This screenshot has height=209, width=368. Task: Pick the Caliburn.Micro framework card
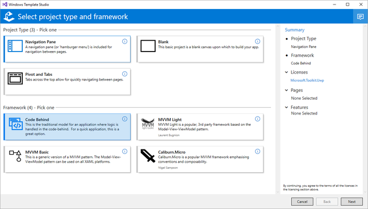pyautogui.click(x=200, y=159)
